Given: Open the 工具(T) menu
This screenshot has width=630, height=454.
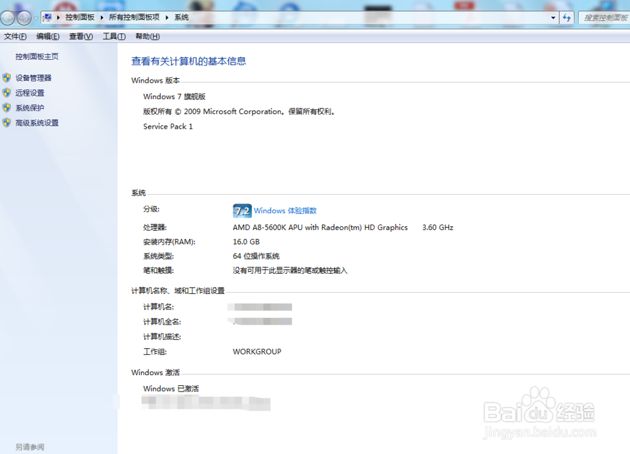Looking at the screenshot, I should click(114, 37).
